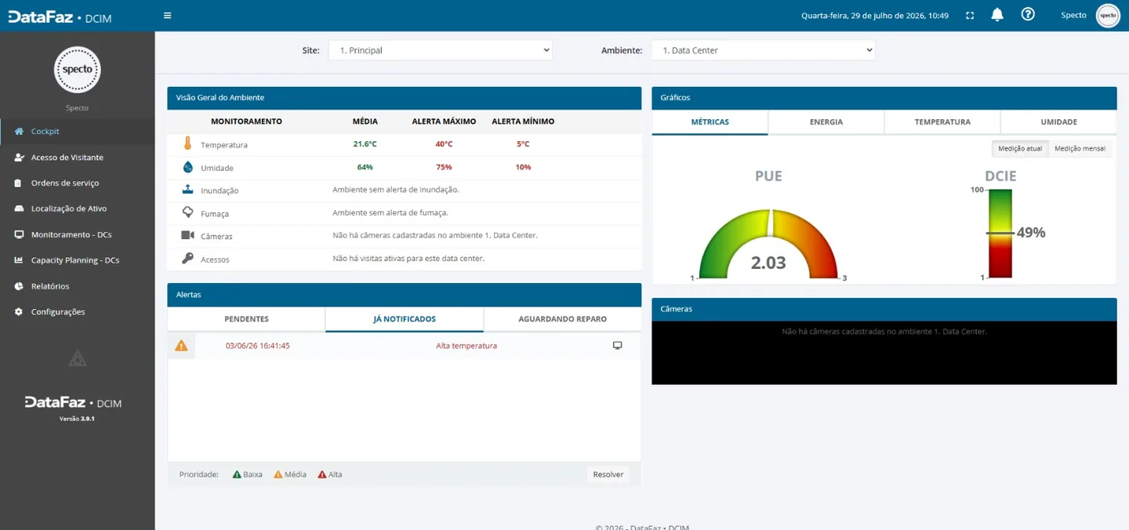1129x530 pixels.
Task: Show the Aguardando Reparo alerts tab
Action: pyautogui.click(x=562, y=319)
